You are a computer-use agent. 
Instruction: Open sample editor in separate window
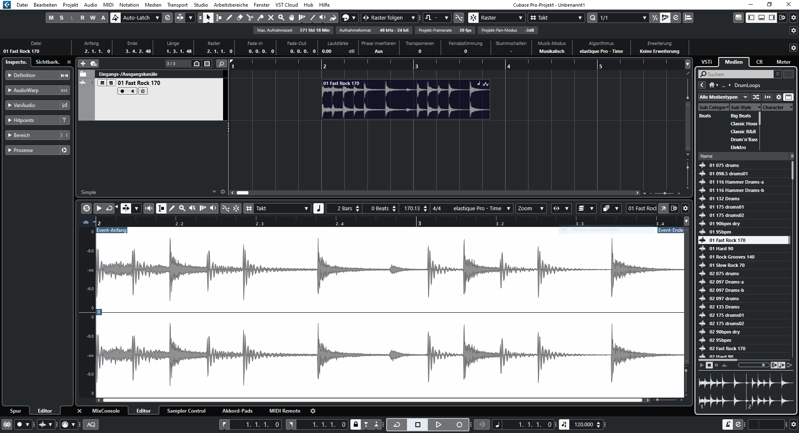click(x=663, y=208)
